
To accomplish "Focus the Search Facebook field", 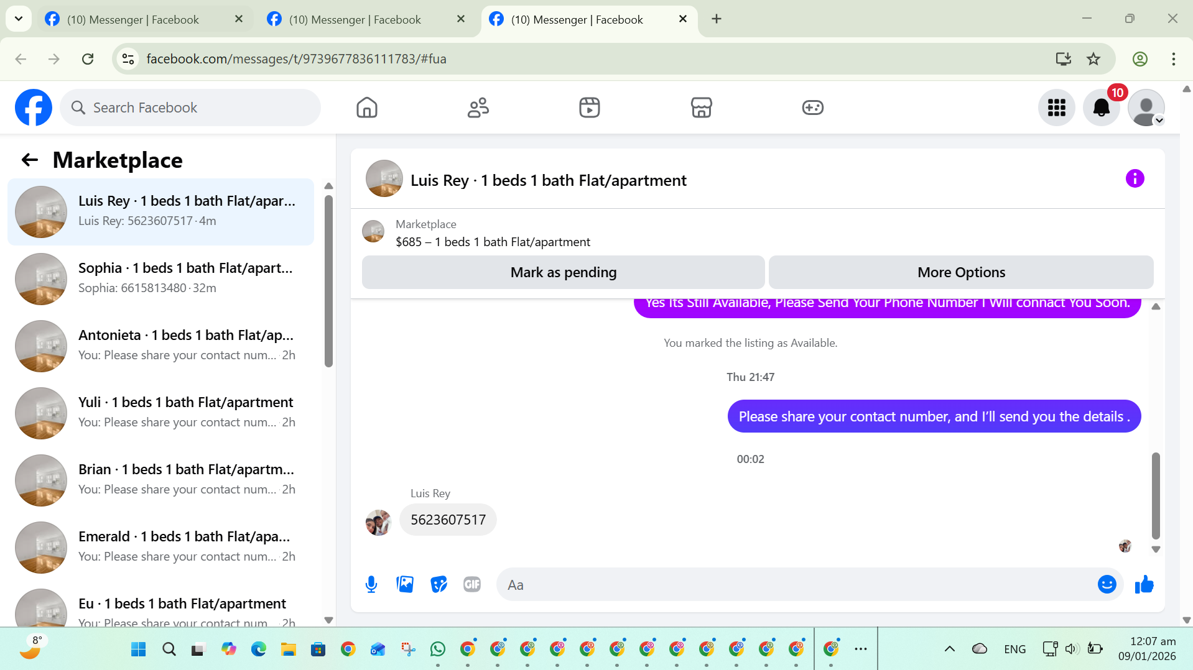I will pos(190,108).
